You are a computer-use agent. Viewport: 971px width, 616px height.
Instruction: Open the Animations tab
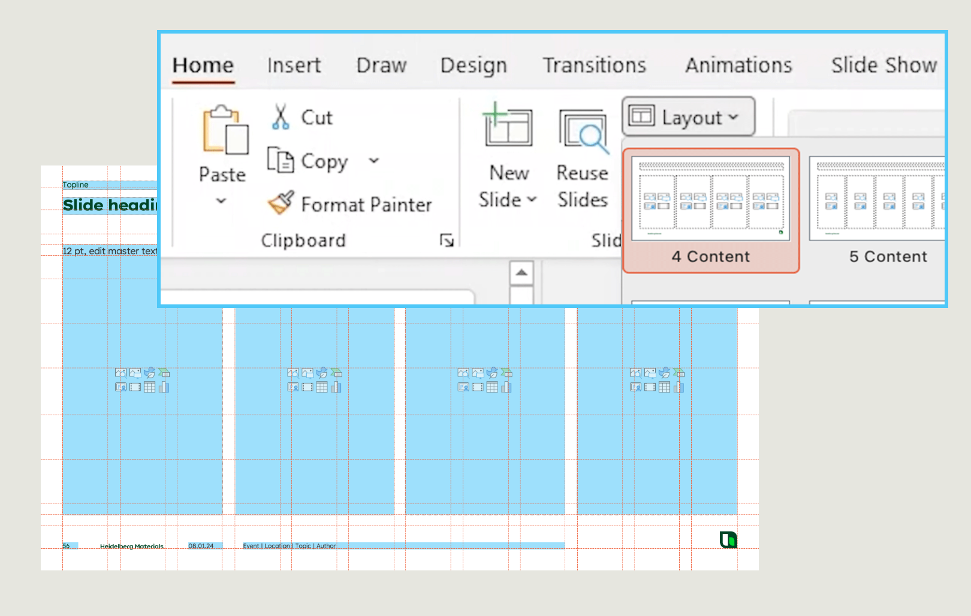click(x=738, y=65)
